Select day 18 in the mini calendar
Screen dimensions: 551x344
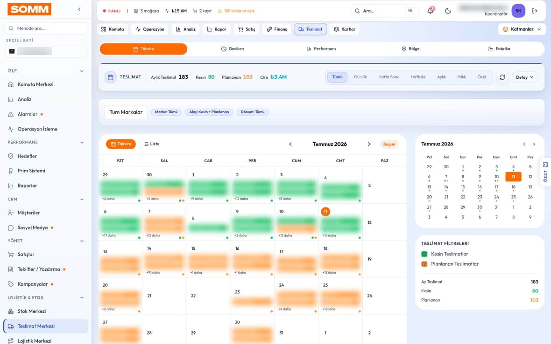coord(513,187)
